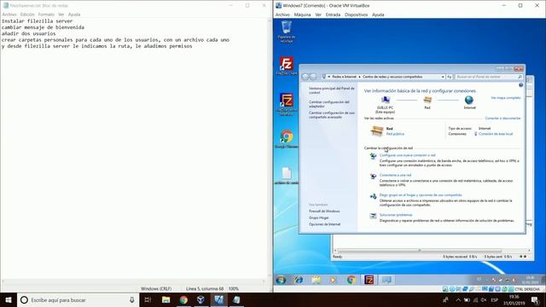Open Notepad Ayuda menu
Image resolution: width=546 pixels, height=307 pixels.
(74, 14)
